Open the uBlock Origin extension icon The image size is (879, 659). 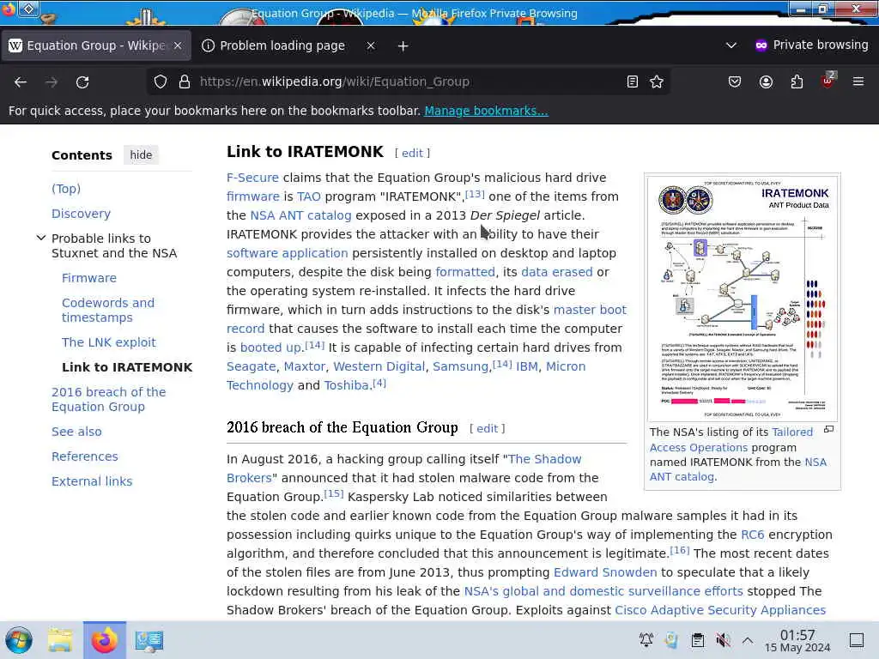coord(828,81)
